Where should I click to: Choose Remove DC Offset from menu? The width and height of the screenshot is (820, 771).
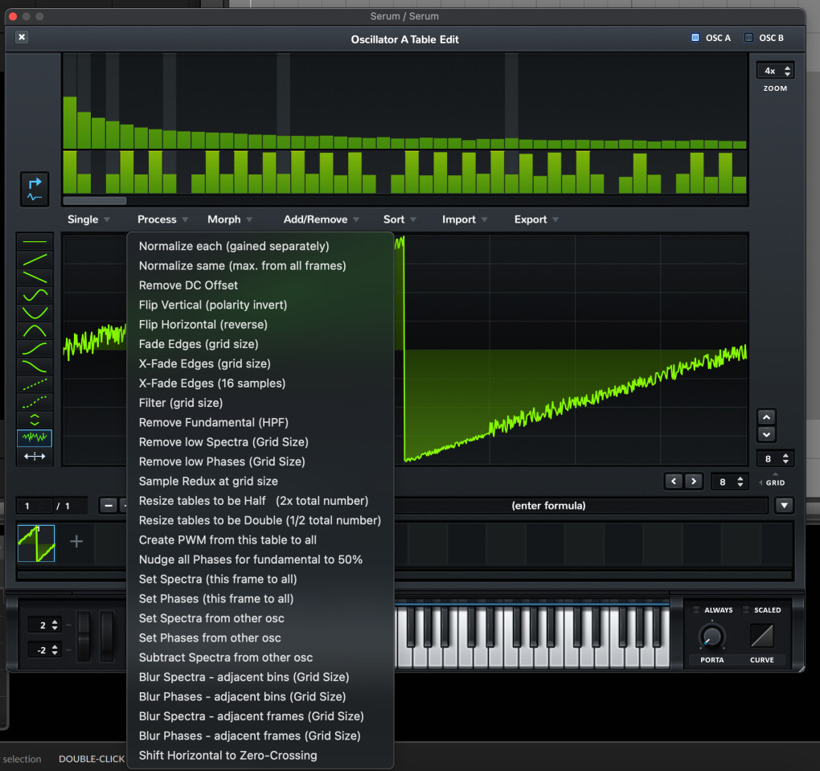(188, 285)
